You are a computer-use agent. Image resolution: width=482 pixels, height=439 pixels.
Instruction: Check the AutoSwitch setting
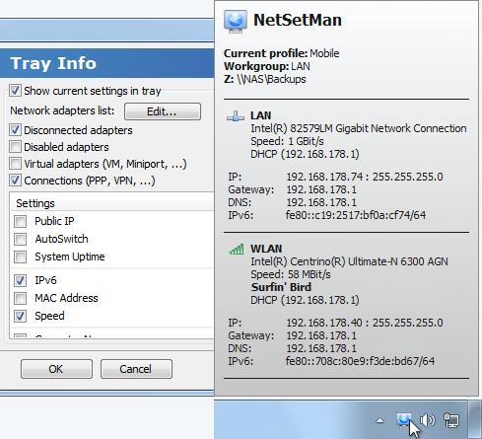(21, 239)
